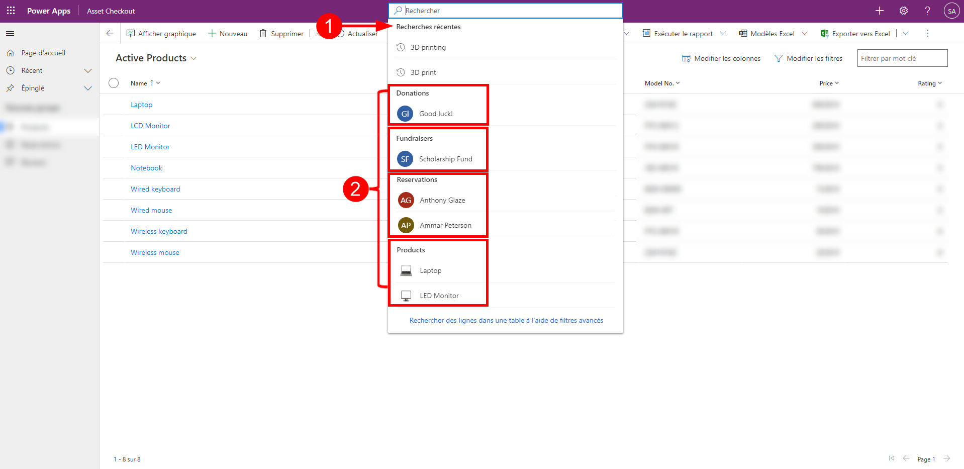964x469 pixels.
Task: Click the create (+) icon in top bar
Action: click(879, 11)
